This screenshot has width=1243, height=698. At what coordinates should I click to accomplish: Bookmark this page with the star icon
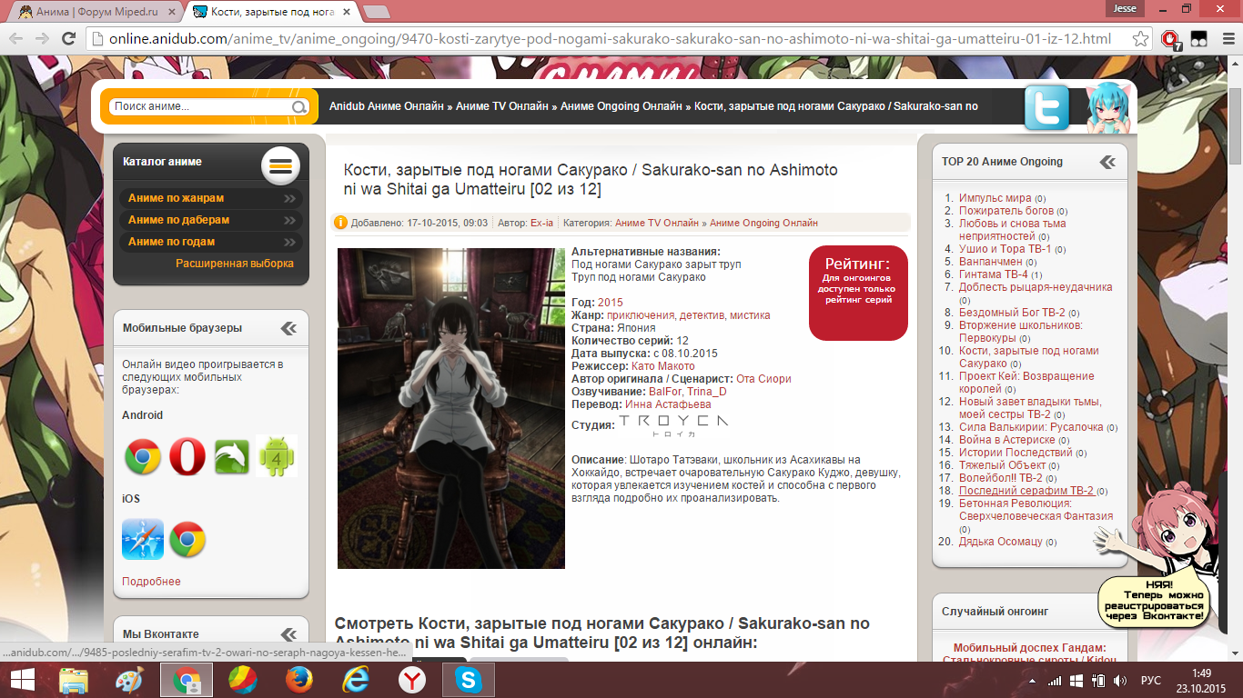pyautogui.click(x=1140, y=39)
